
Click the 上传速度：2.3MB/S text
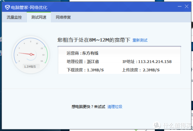[141, 70]
